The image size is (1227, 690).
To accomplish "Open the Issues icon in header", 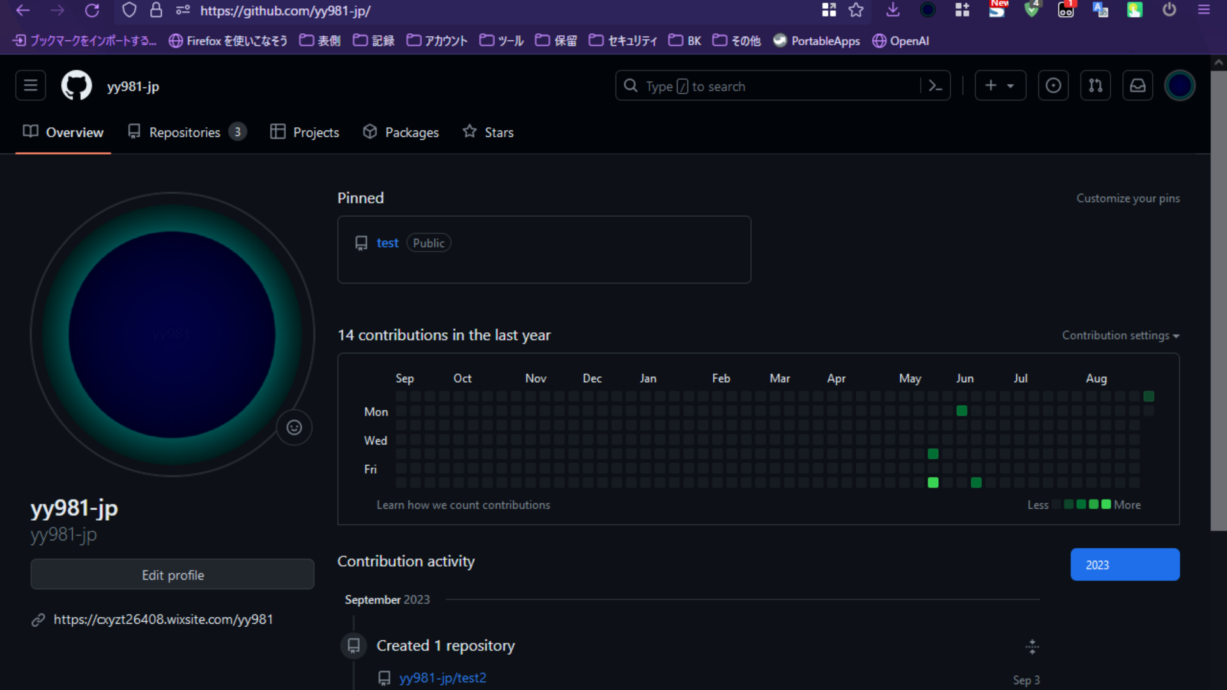I will [x=1053, y=86].
